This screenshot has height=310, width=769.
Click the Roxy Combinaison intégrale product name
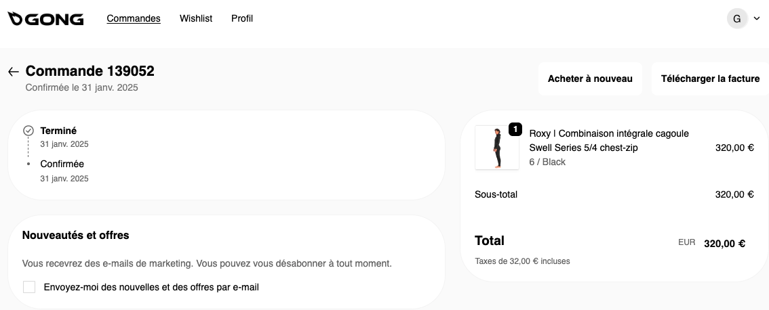pyautogui.click(x=608, y=141)
